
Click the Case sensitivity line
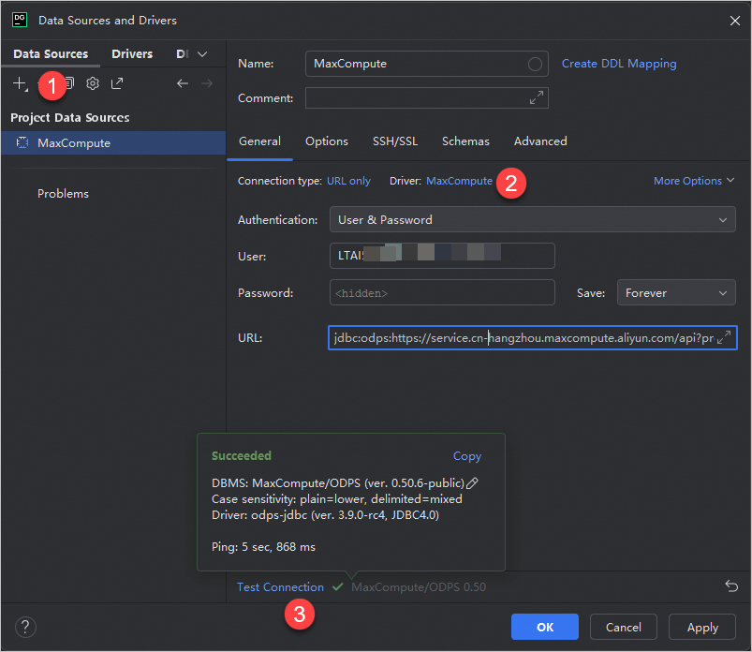[337, 499]
